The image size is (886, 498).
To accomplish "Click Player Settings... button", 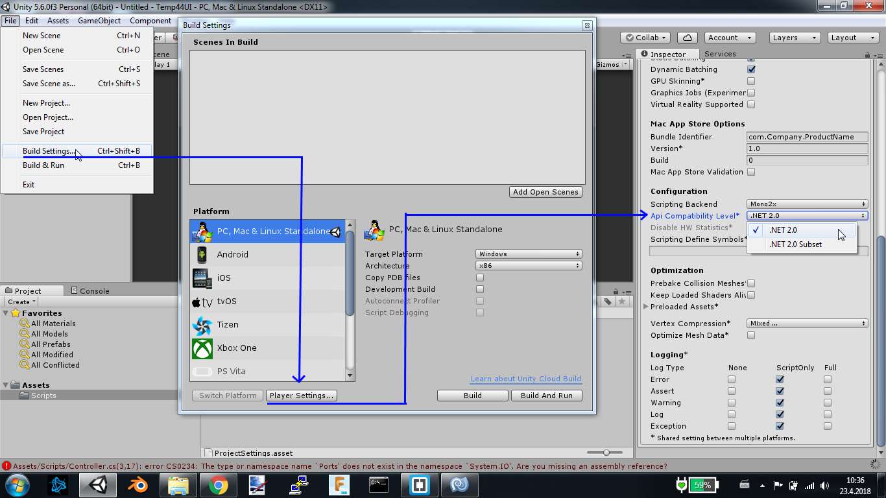I will (x=302, y=396).
